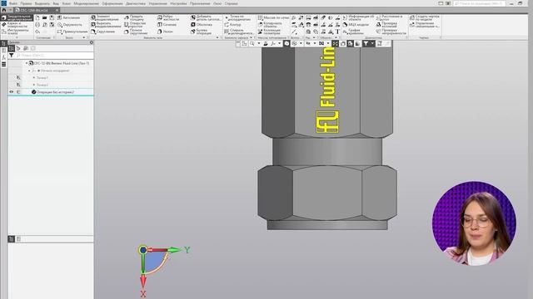Click the Оболочка tool
Viewport: 533px width, 299px height.
click(202, 25)
